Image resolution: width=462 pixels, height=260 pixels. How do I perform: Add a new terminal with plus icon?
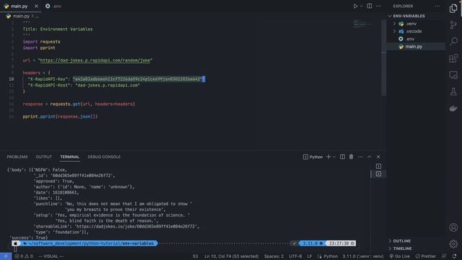tap(328, 157)
